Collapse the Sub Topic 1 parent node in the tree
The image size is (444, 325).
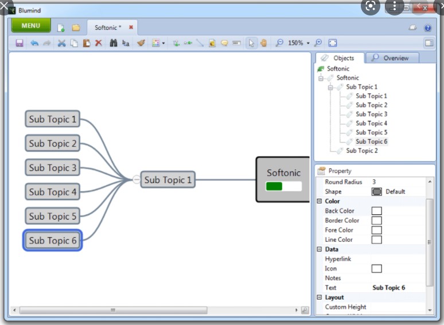pos(330,87)
